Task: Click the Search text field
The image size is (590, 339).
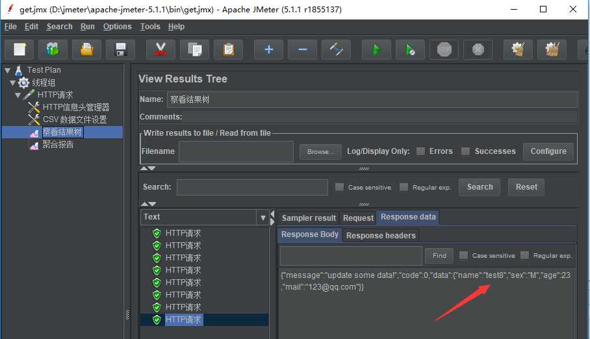Action: click(x=252, y=187)
